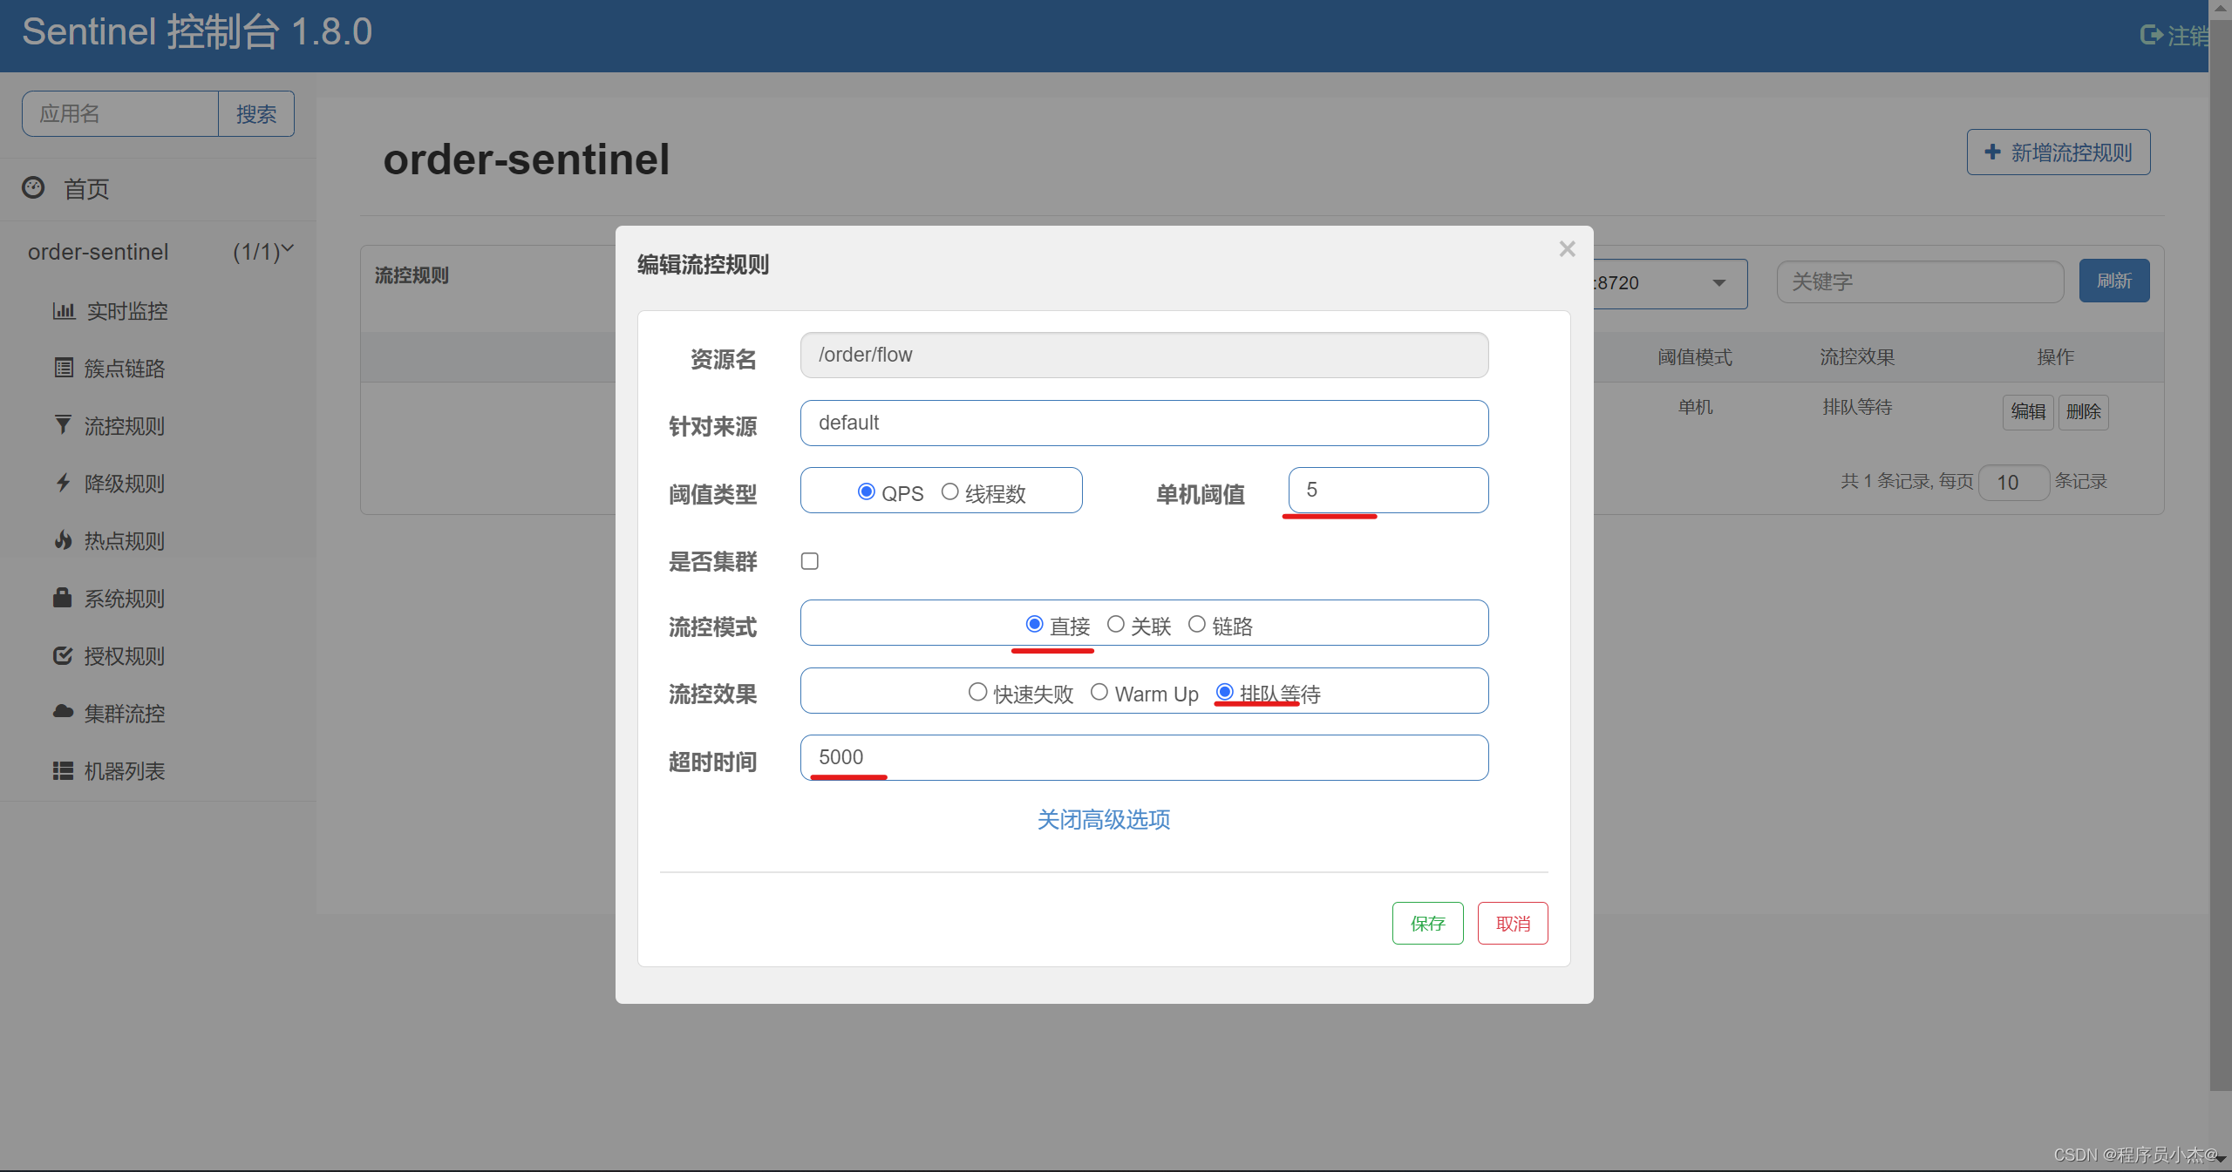Open 簇点链路 menu item
This screenshot has width=2232, height=1172.
(125, 369)
